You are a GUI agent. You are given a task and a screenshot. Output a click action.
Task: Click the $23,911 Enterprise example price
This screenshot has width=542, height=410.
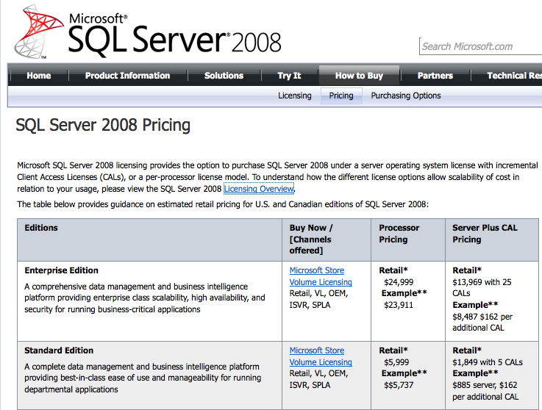click(x=399, y=305)
